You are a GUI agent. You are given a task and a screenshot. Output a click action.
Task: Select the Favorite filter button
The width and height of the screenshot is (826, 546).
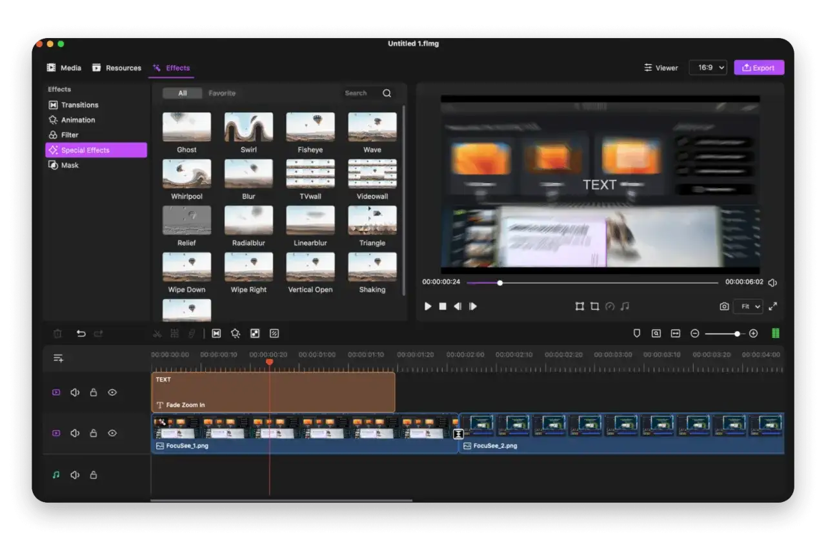222,93
